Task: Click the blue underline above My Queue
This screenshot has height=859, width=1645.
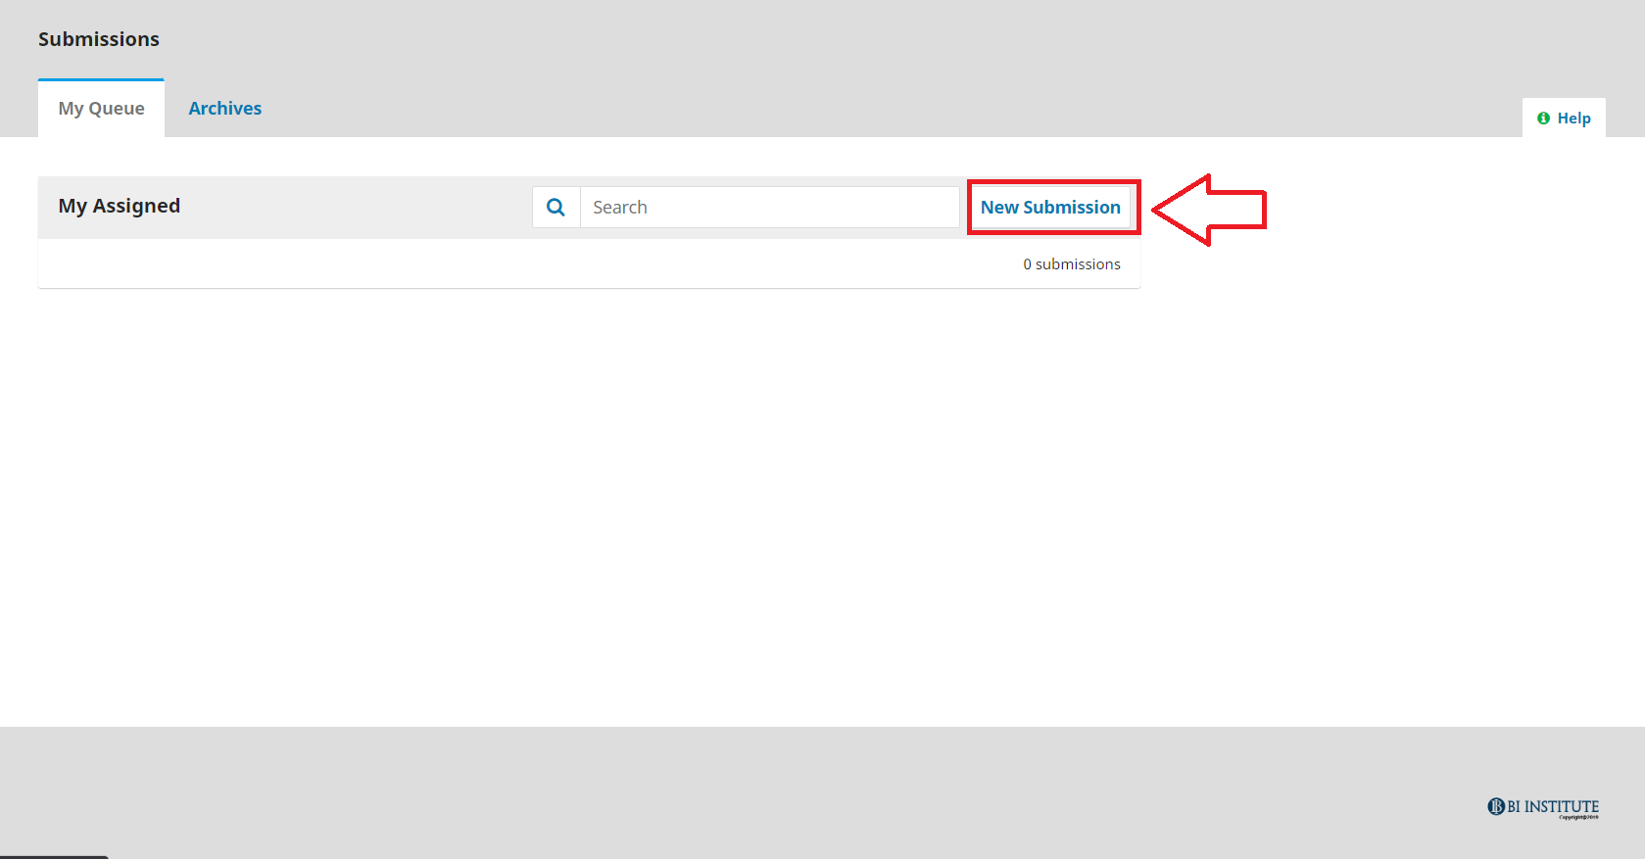Action: [101, 79]
